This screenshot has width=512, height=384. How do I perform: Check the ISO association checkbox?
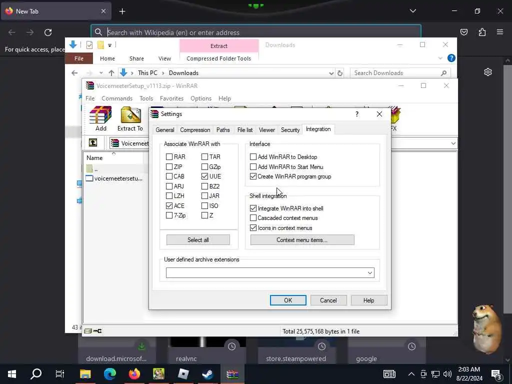[x=204, y=205]
